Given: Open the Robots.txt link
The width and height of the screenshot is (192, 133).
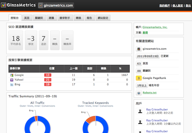Looking at the screenshot, I should (150, 93).
